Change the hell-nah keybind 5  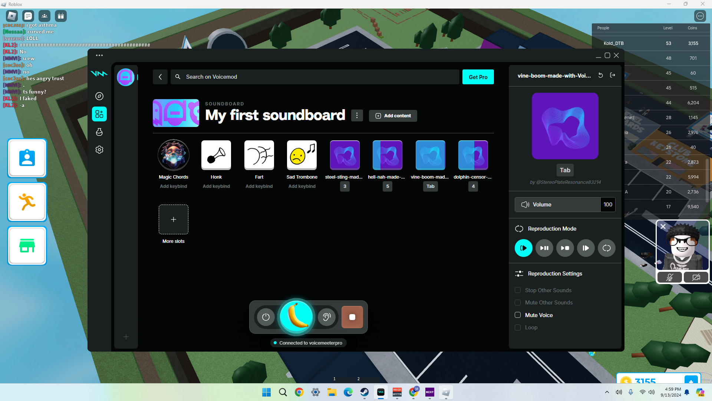[x=388, y=186]
